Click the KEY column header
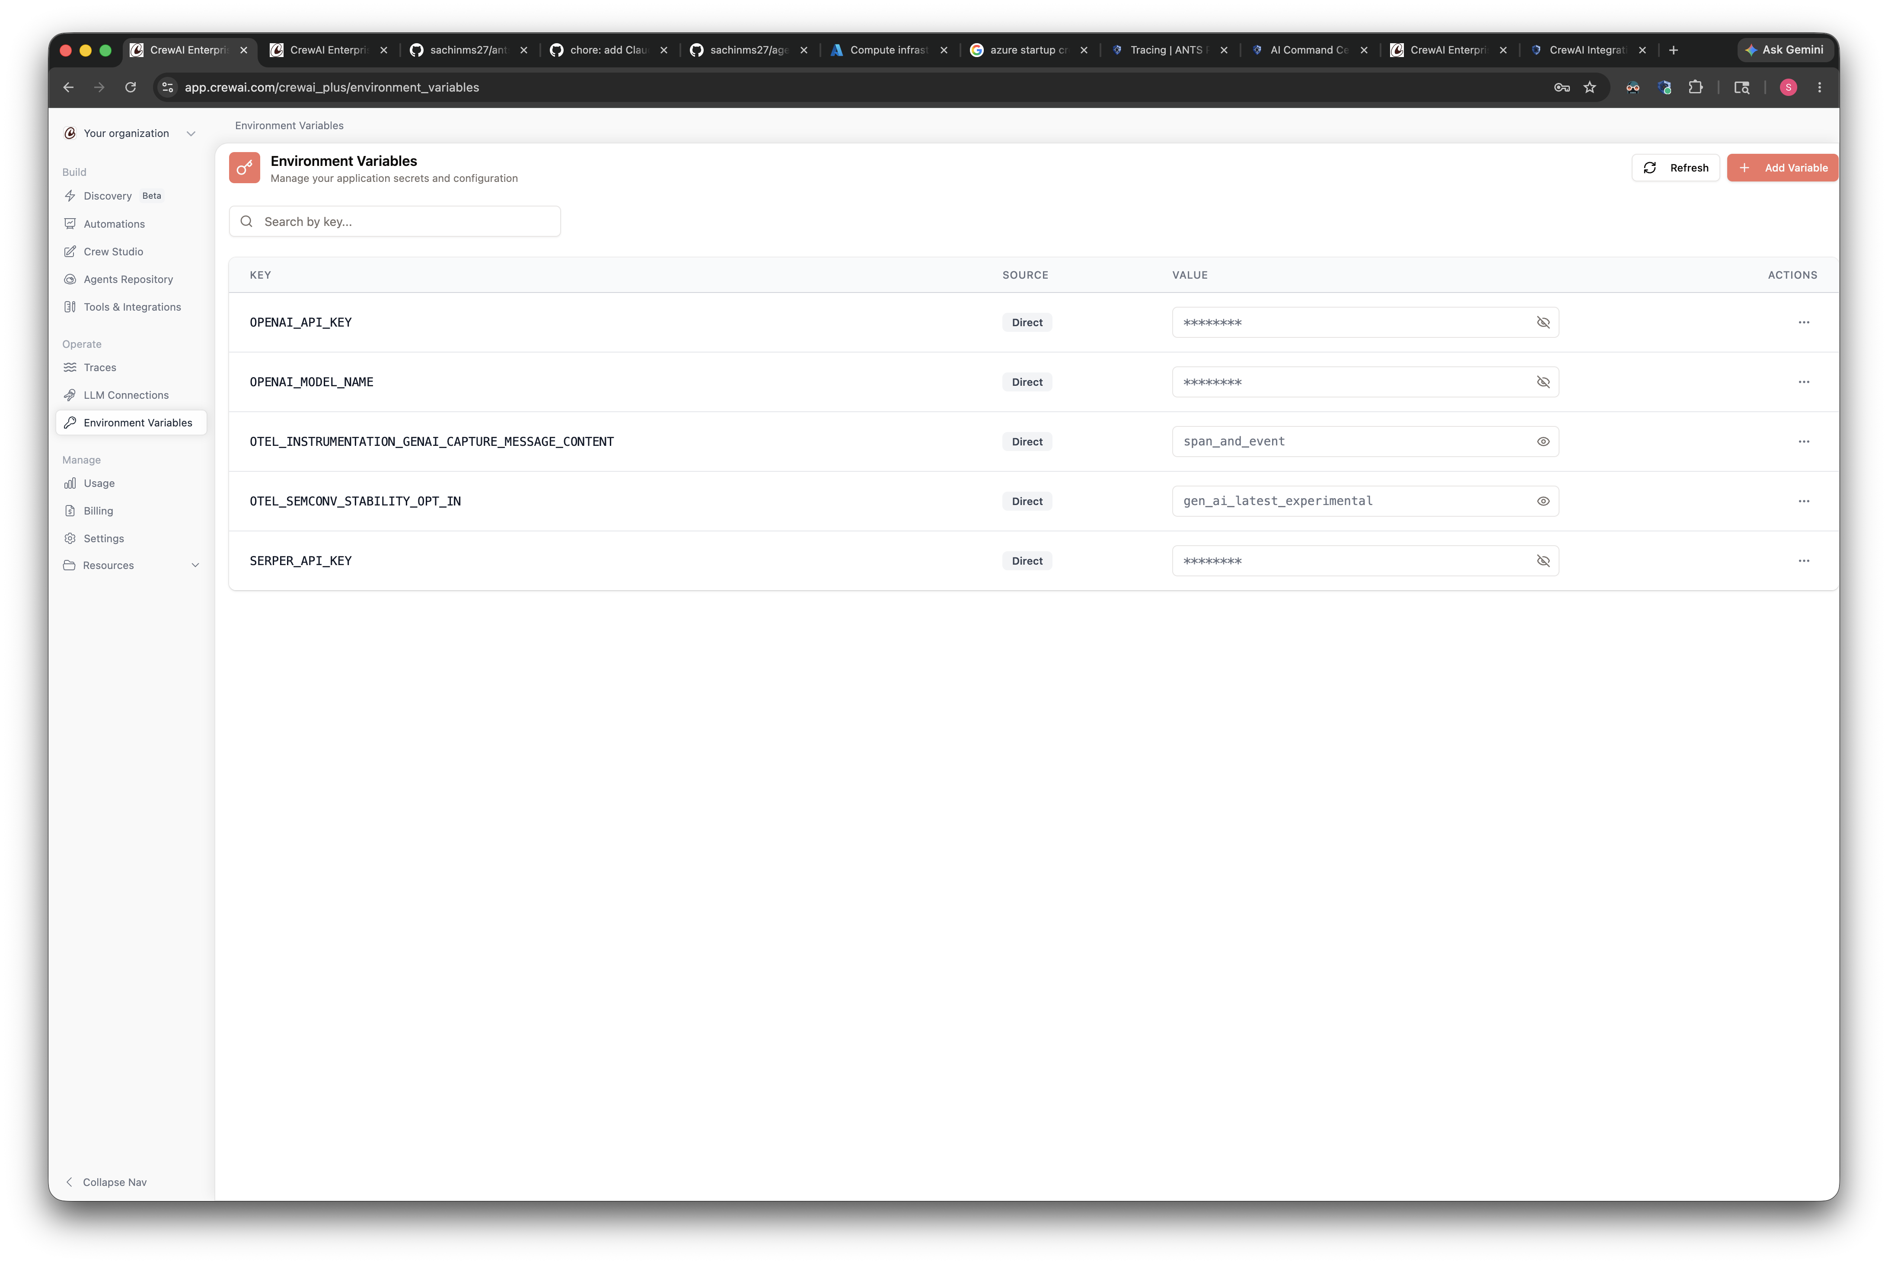Viewport: 1888px width, 1265px height. point(260,275)
